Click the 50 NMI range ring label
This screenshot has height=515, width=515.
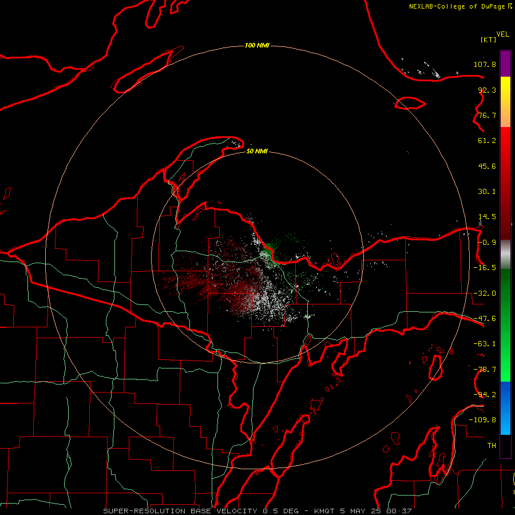tap(257, 152)
